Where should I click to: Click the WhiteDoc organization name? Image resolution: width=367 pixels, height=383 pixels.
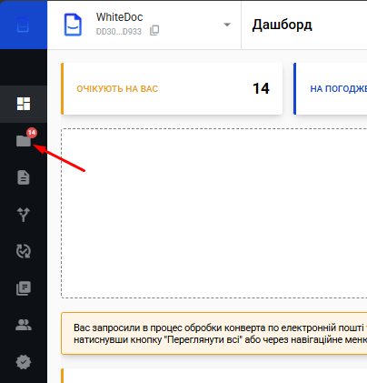pyautogui.click(x=119, y=17)
